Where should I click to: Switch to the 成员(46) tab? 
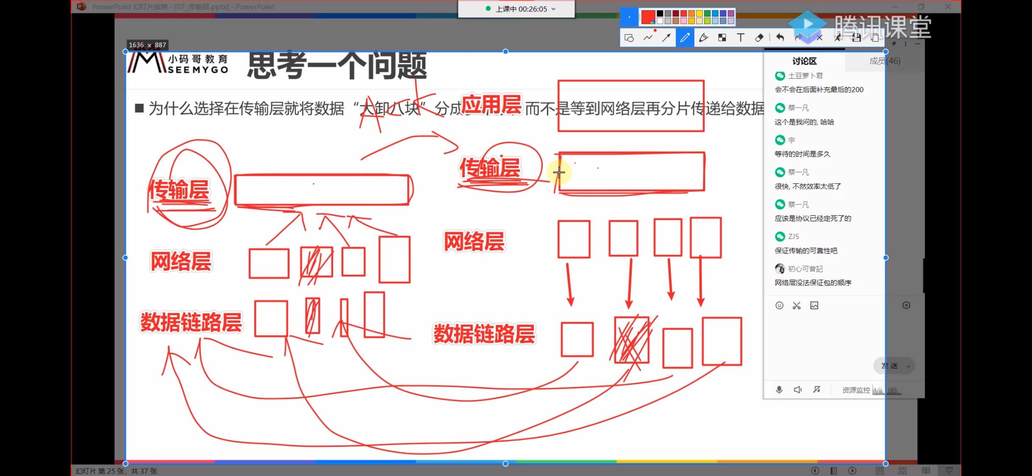[885, 61]
